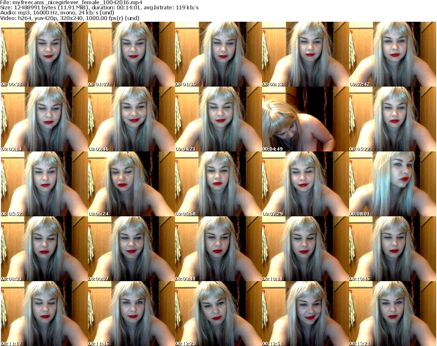Open the last frame stamped 00:13:21
Image resolution: width=437 pixels, height=346 pixels.
point(393,314)
